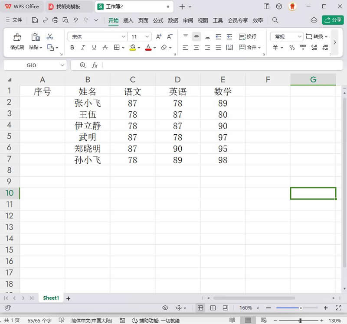Switch to the 数据 ribbon tab
347x324 pixels.
tap(173, 20)
